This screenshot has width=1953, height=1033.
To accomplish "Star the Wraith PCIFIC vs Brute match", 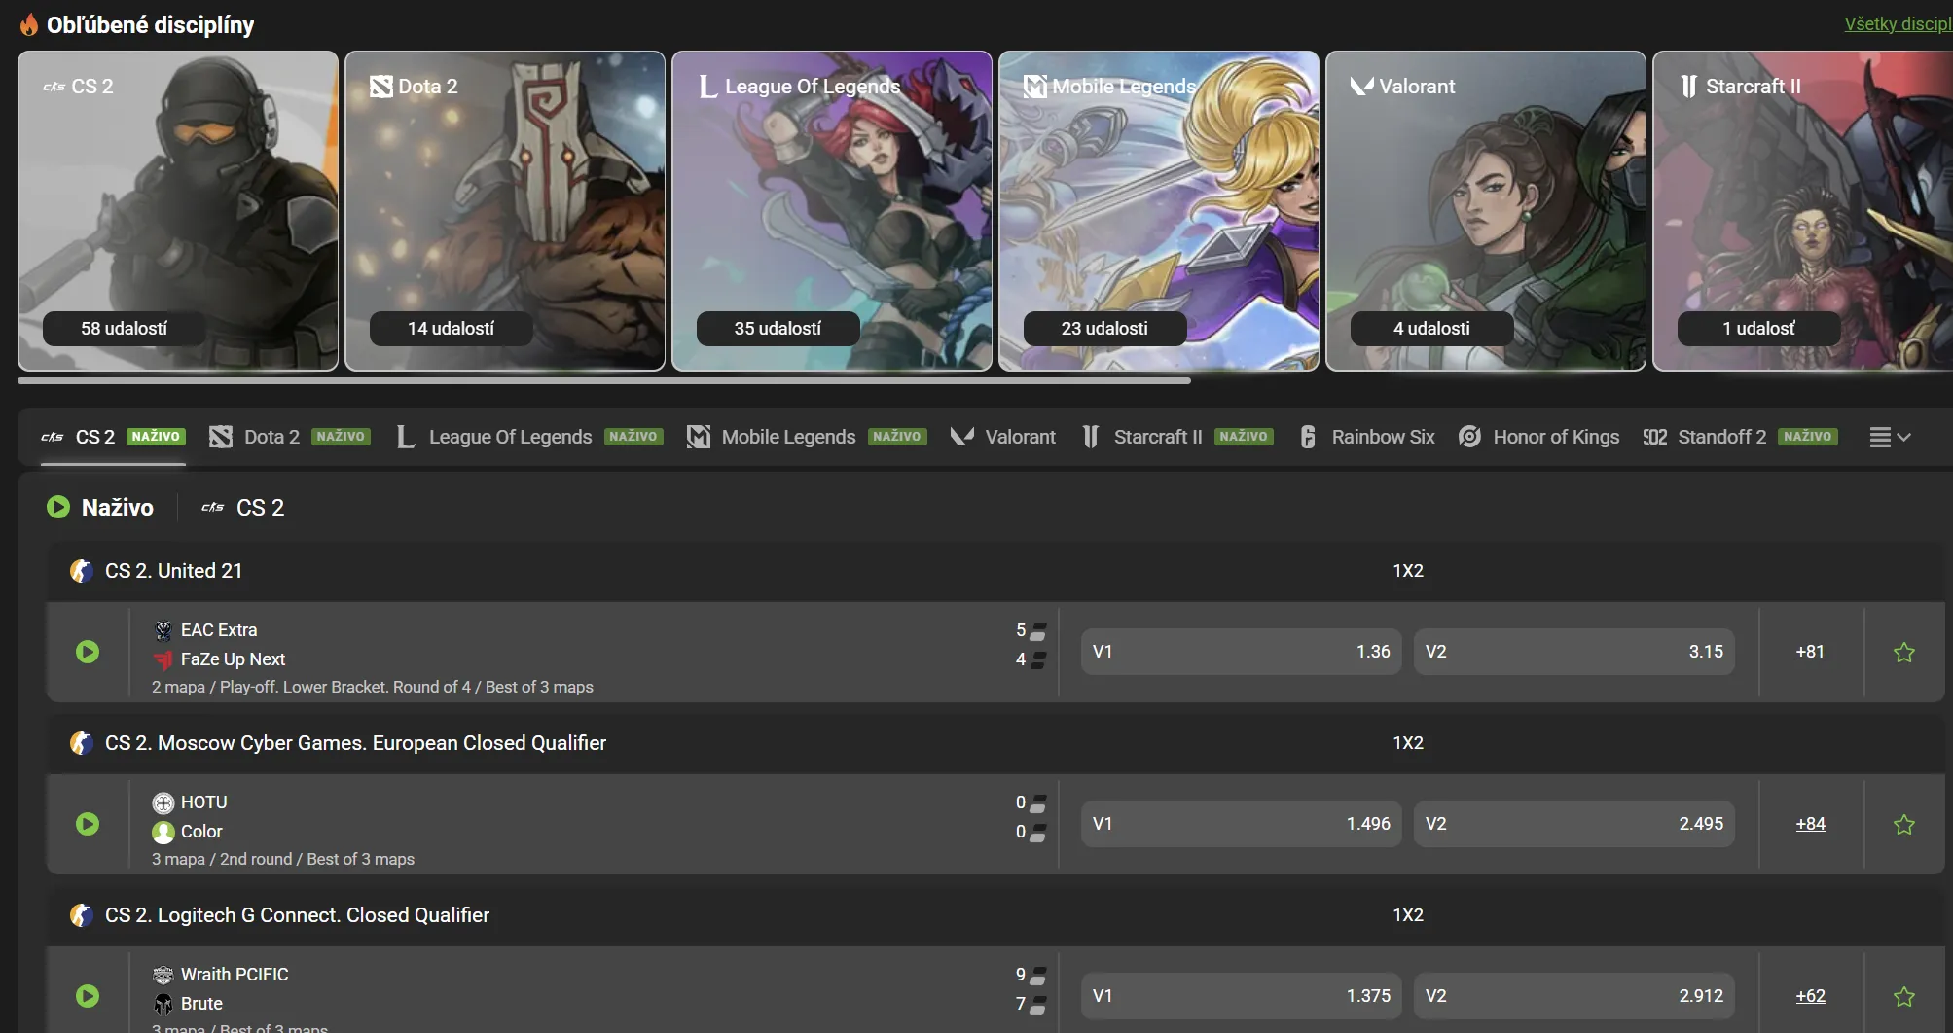I will coord(1904,996).
